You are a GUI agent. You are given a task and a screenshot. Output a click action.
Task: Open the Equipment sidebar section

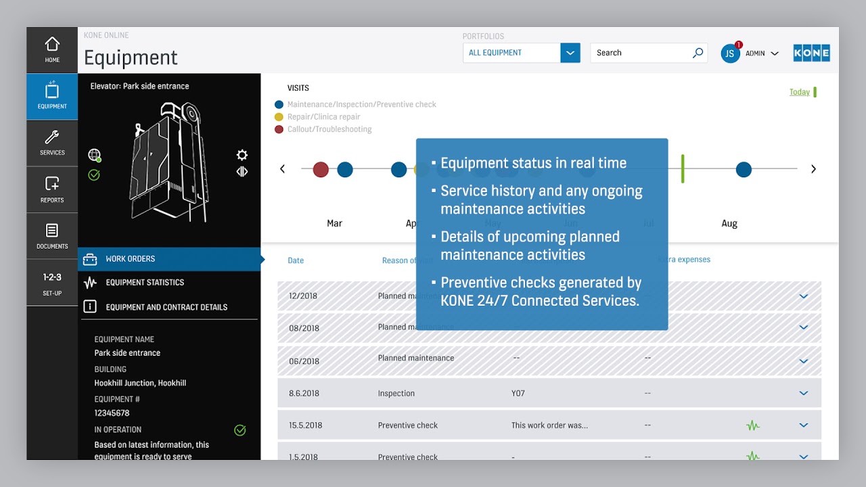pyautogui.click(x=52, y=97)
